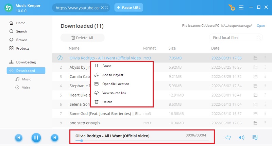Click search icon in Find local files
The image size is (272, 146).
tap(258, 38)
